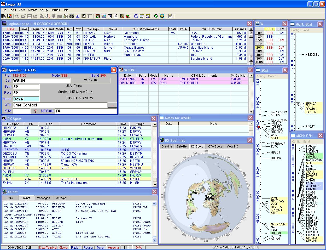Image resolution: width=326 pixels, height=250 pixels.
Task: Click the DX Spots vertical scrollbar thumb
Action: pos(155,180)
